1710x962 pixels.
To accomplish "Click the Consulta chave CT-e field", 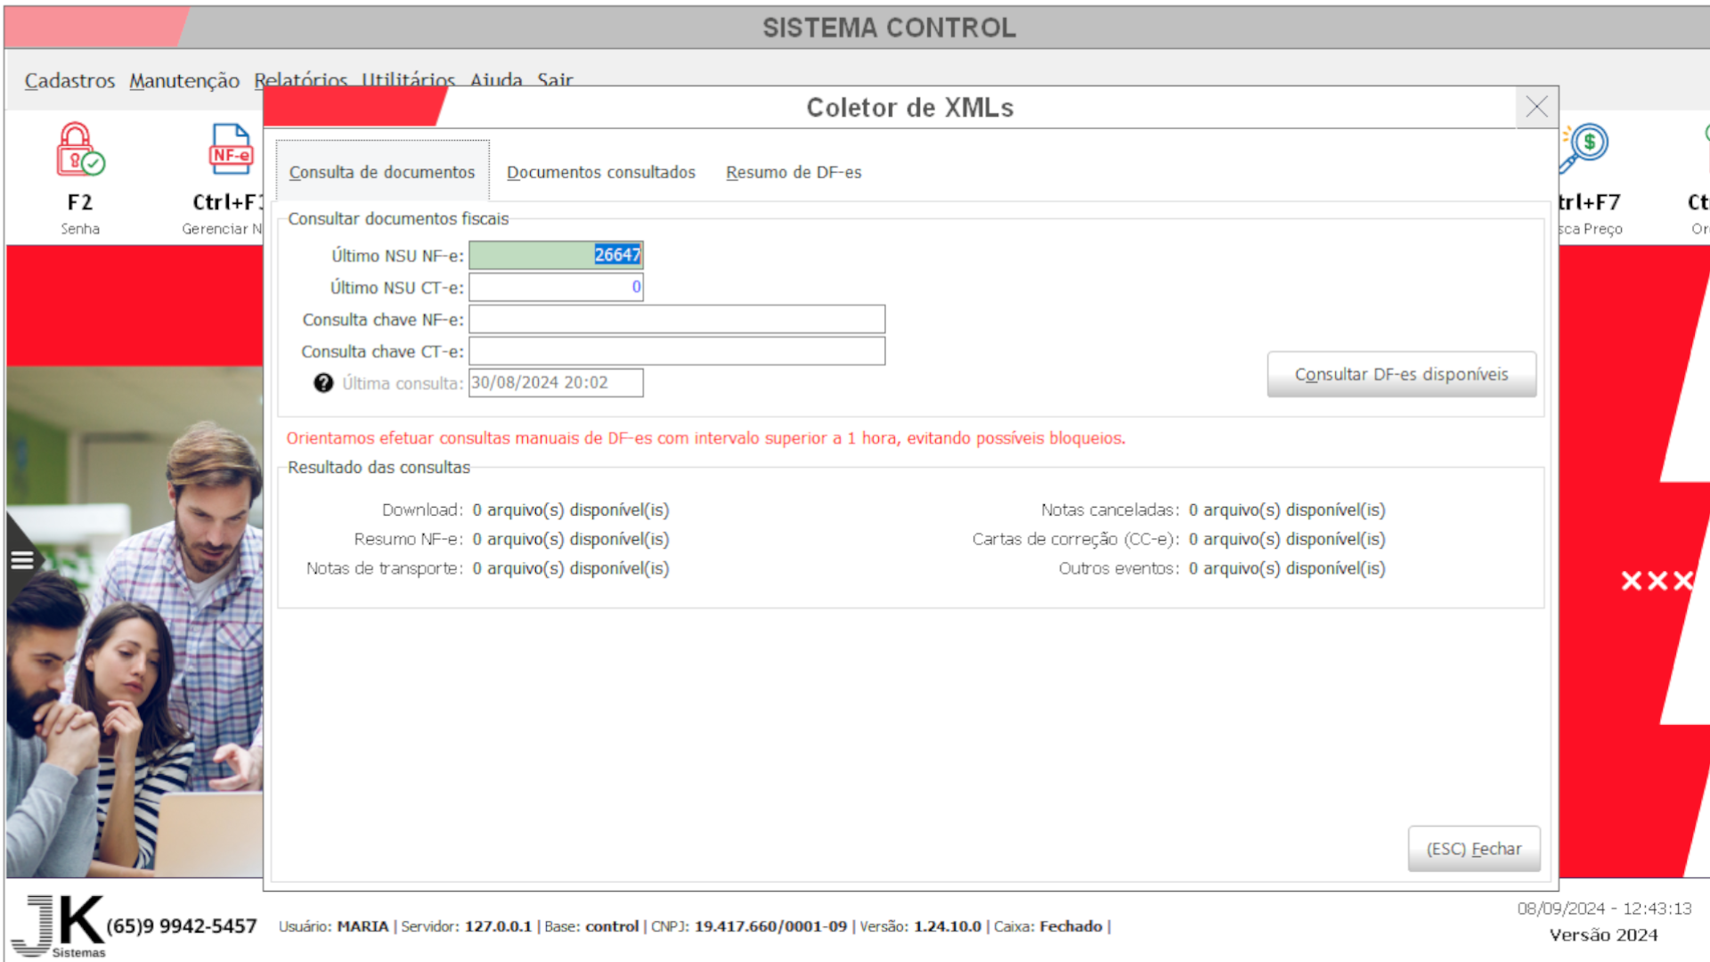I will coord(676,352).
